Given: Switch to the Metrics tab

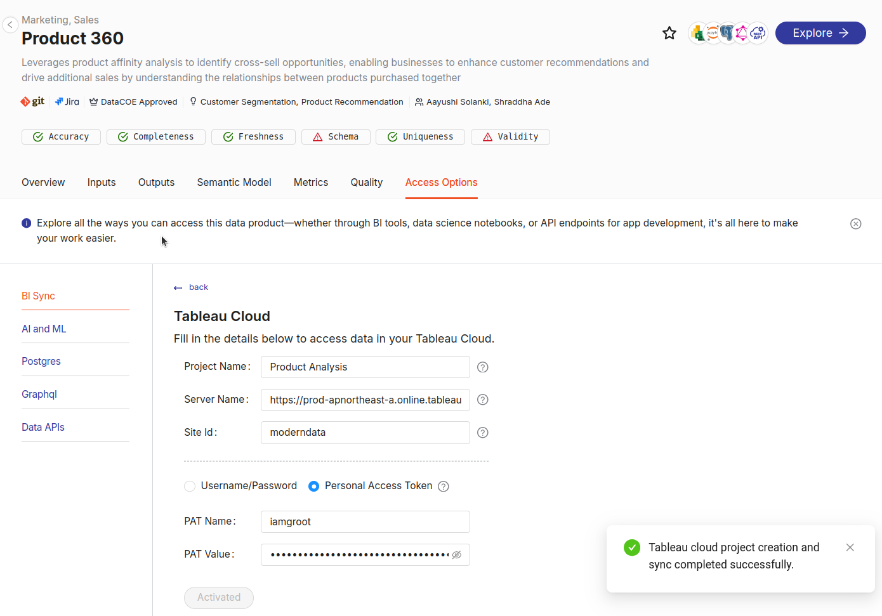Looking at the screenshot, I should (x=311, y=183).
